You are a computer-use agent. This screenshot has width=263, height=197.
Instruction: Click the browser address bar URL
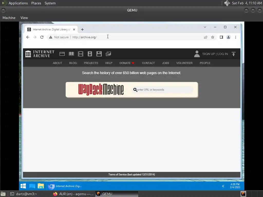pos(84,37)
